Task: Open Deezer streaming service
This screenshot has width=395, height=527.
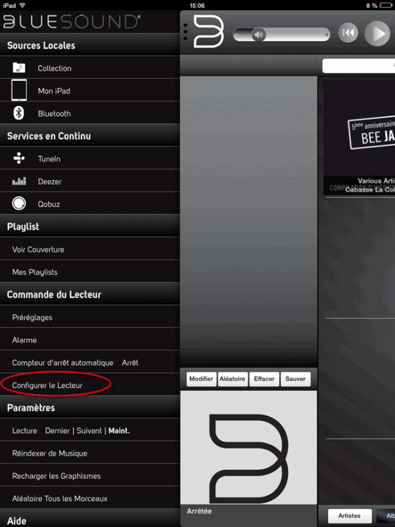Action: click(90, 181)
